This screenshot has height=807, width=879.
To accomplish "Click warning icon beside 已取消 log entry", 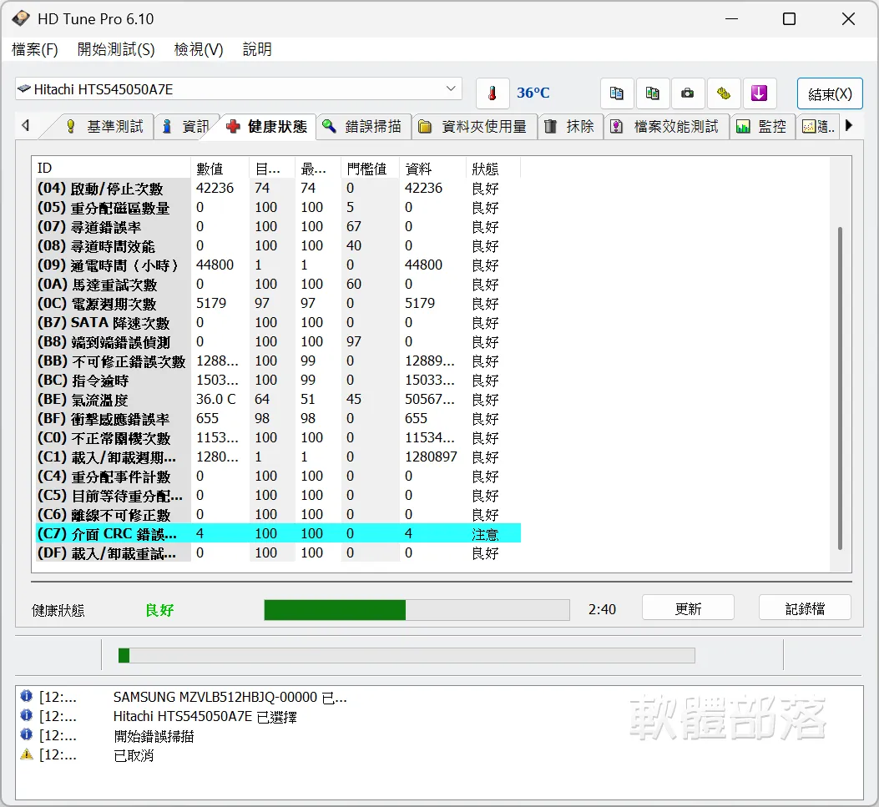I will click(27, 754).
